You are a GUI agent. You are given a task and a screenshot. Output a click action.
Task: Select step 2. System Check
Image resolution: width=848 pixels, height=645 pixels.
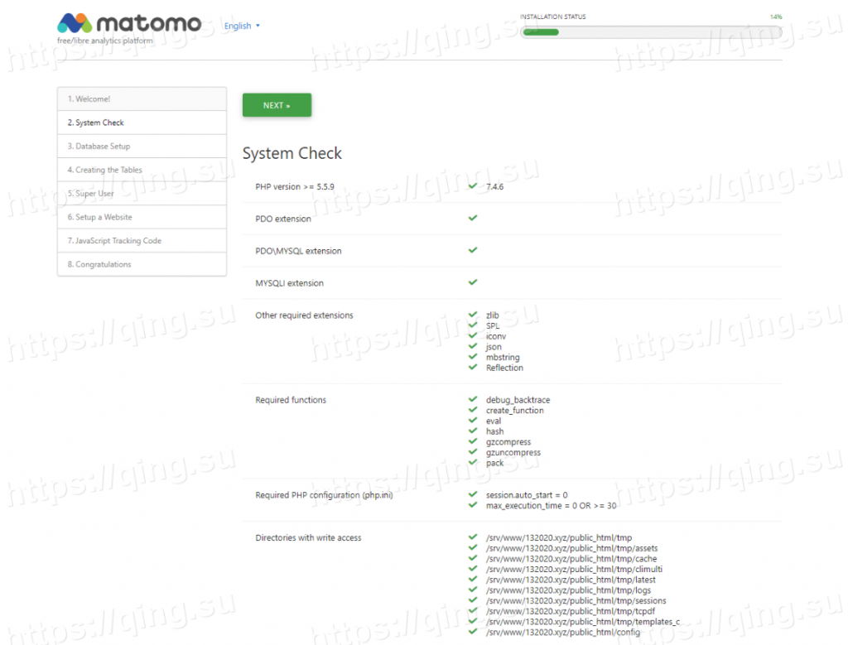142,123
